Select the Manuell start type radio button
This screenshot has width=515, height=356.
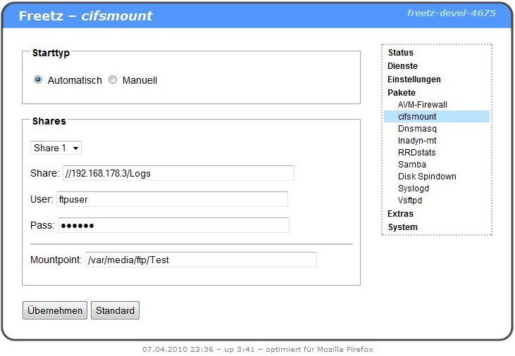[x=113, y=80]
